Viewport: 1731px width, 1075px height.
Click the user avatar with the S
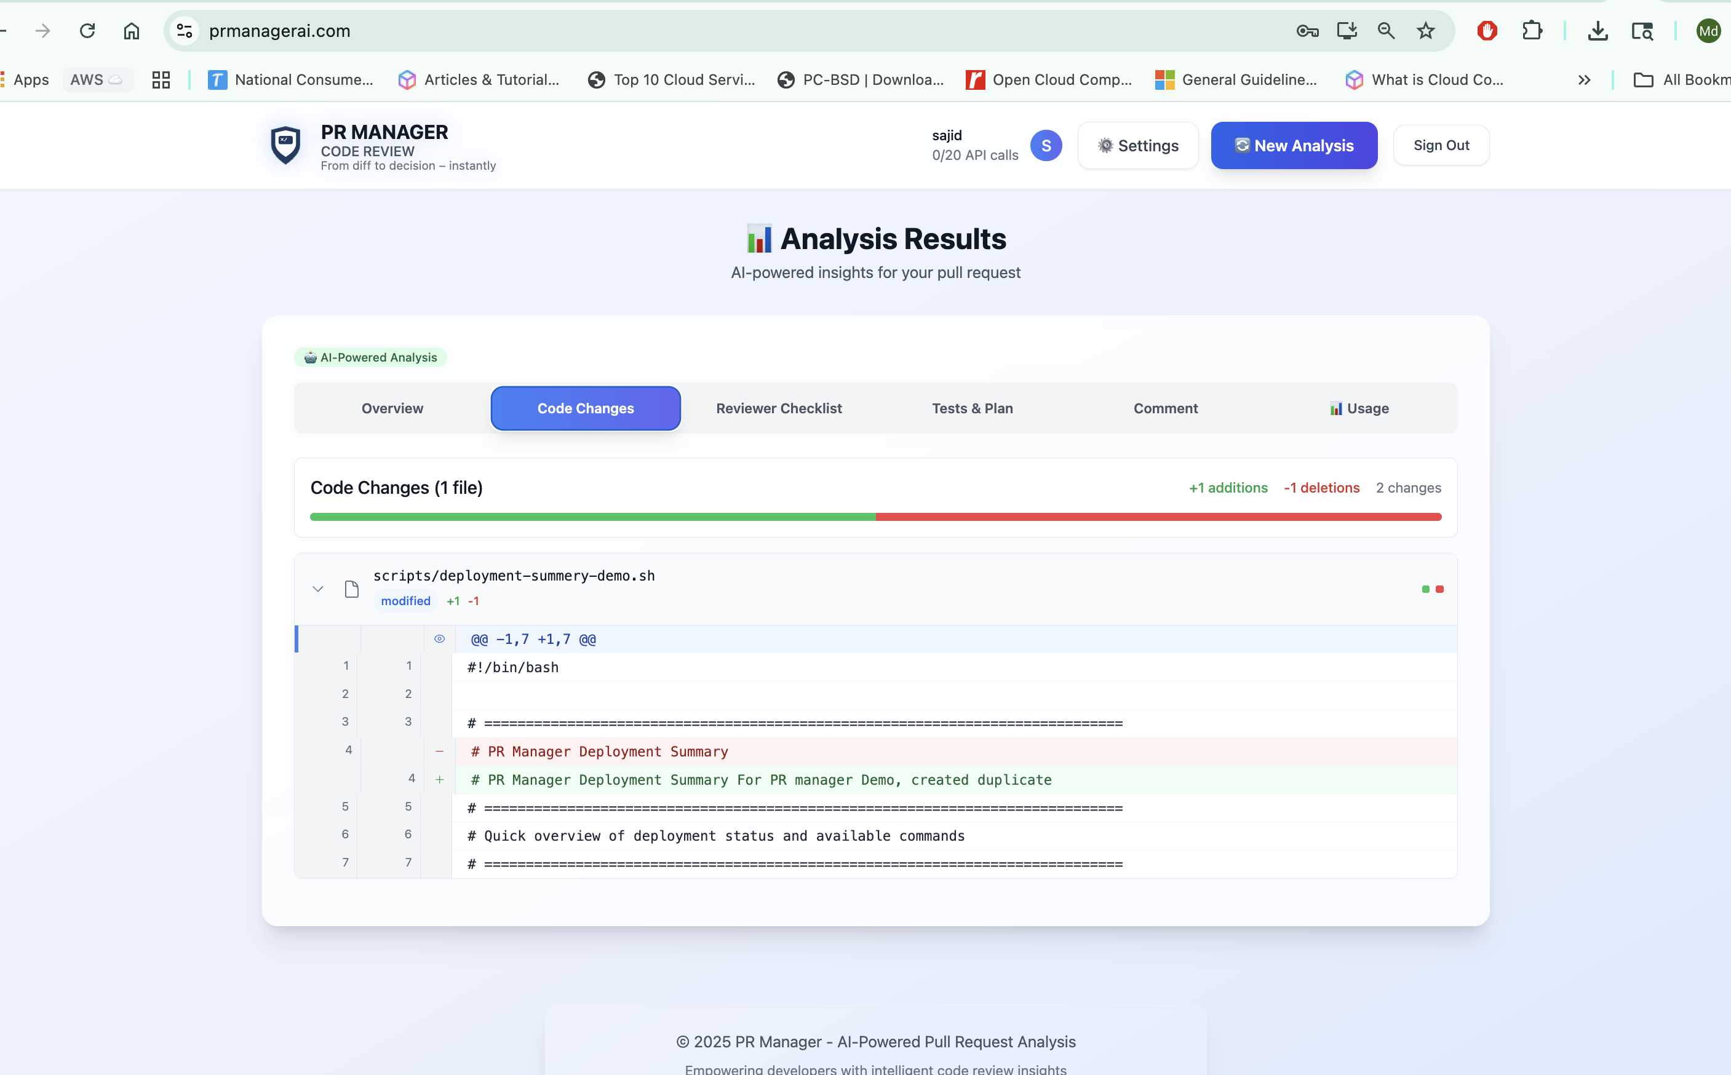point(1045,145)
